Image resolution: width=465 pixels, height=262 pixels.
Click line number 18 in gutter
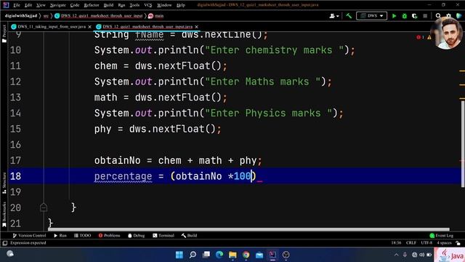click(15, 176)
